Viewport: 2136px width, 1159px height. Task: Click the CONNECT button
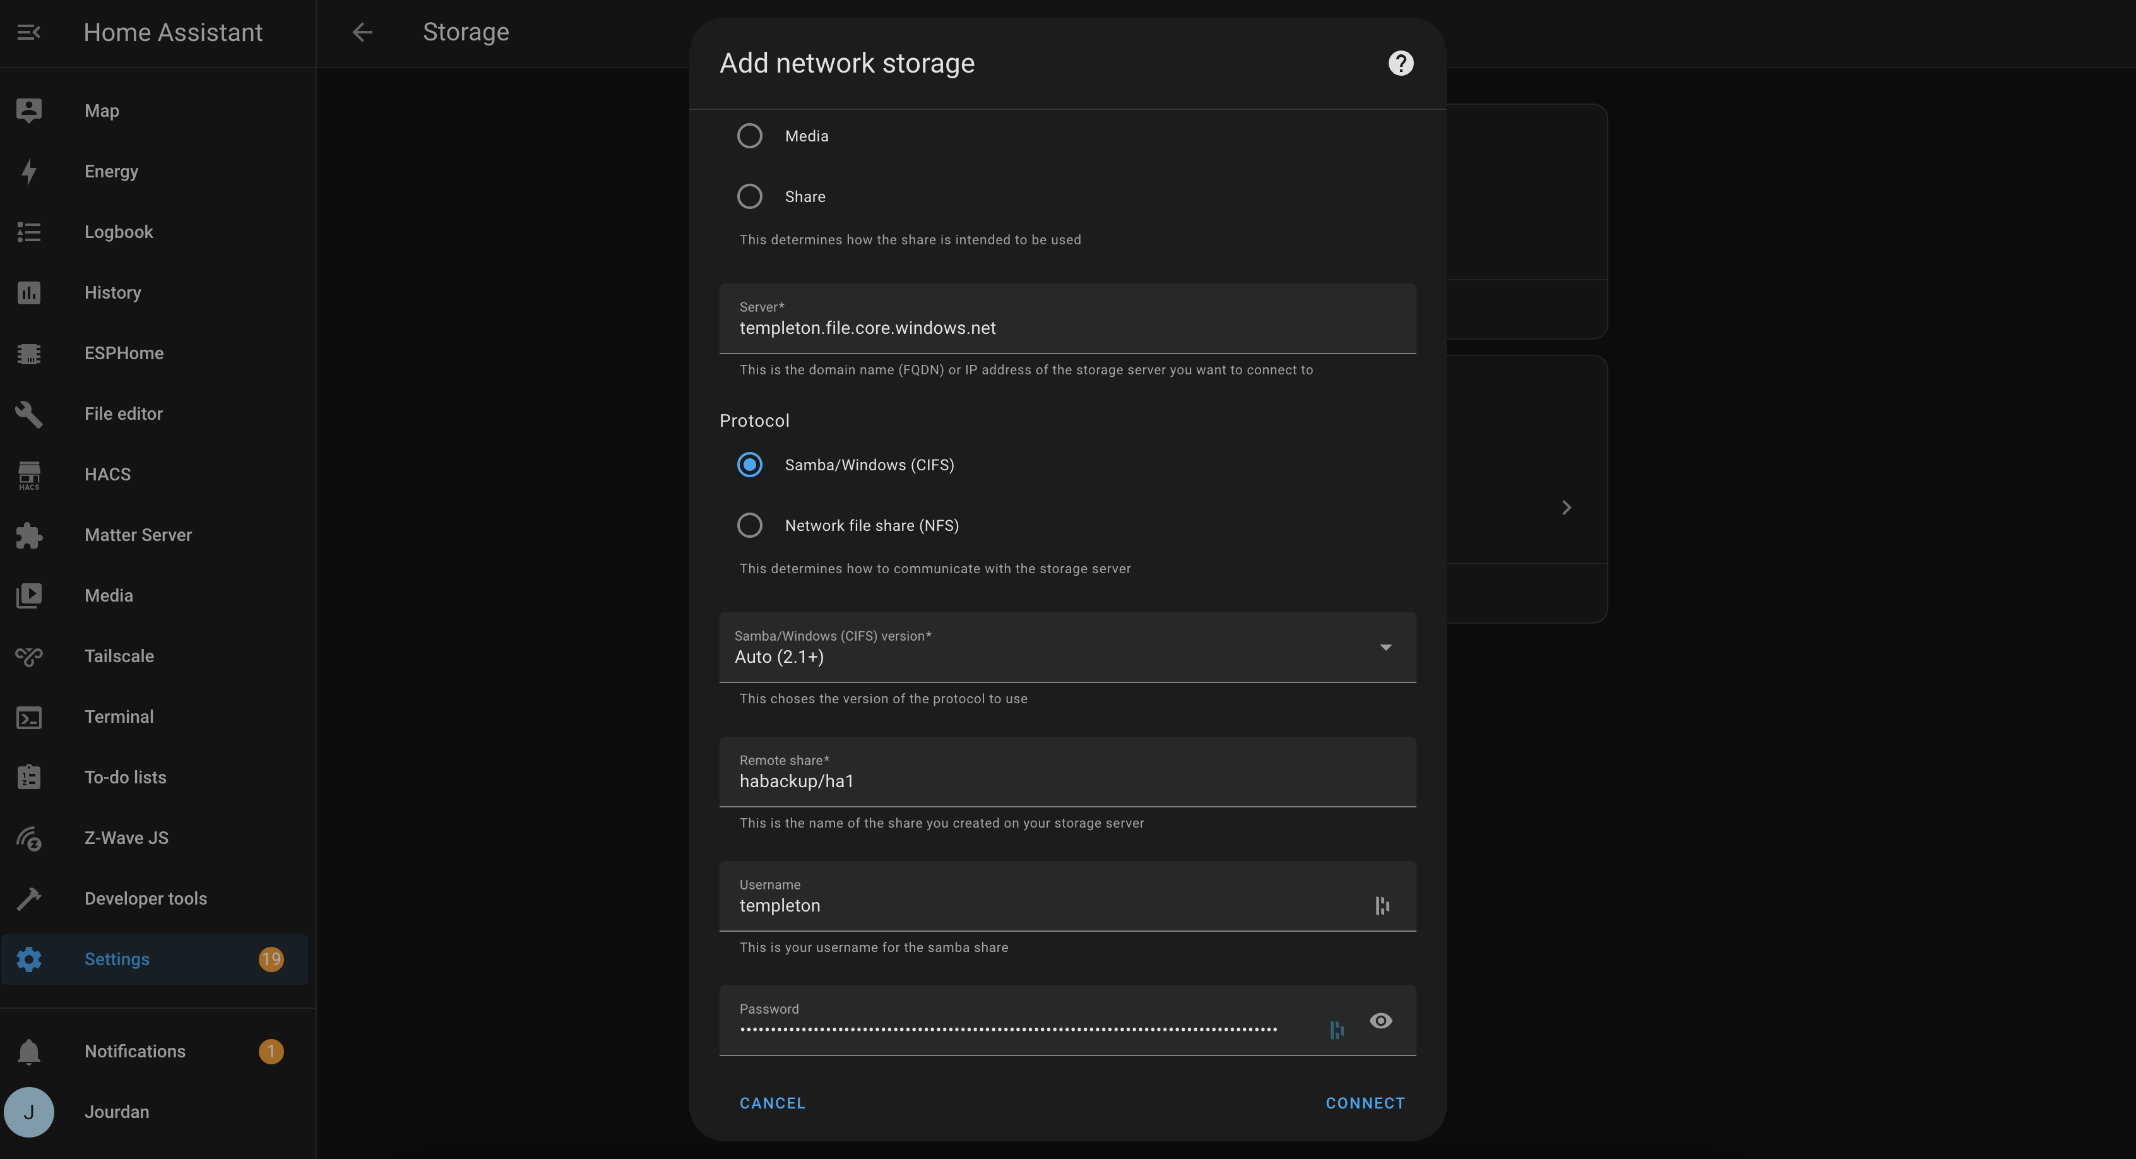[1365, 1103]
